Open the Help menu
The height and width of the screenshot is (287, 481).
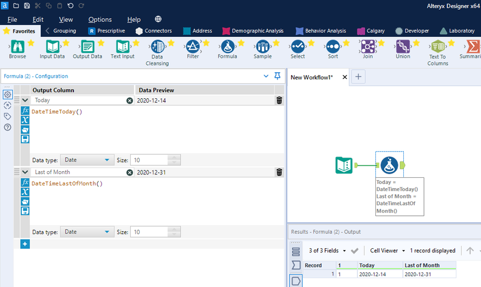tap(134, 19)
